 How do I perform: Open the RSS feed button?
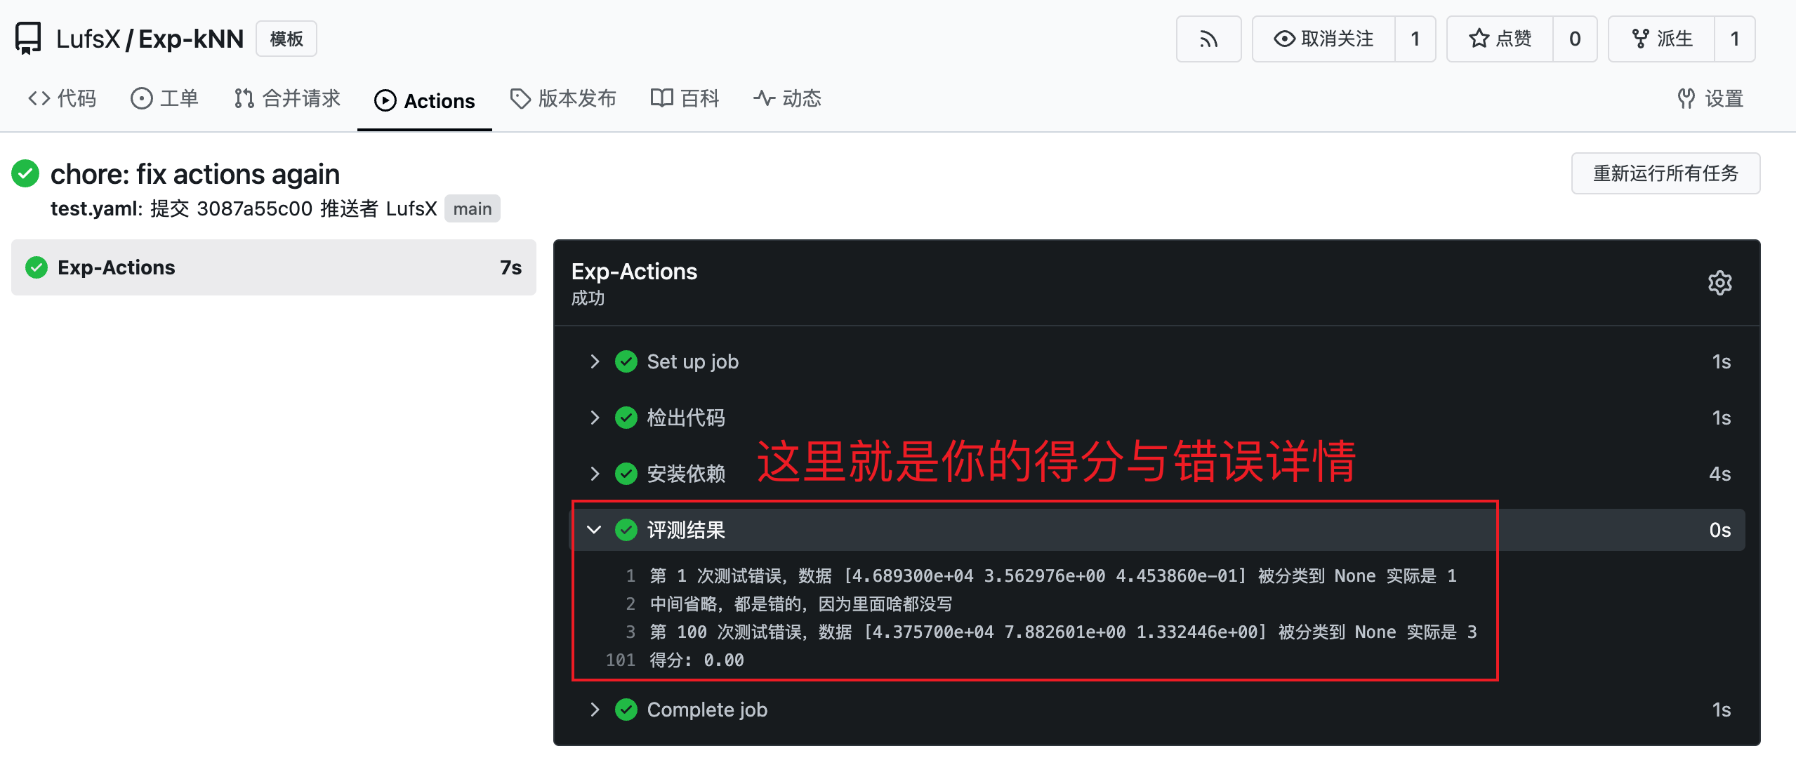(x=1208, y=39)
